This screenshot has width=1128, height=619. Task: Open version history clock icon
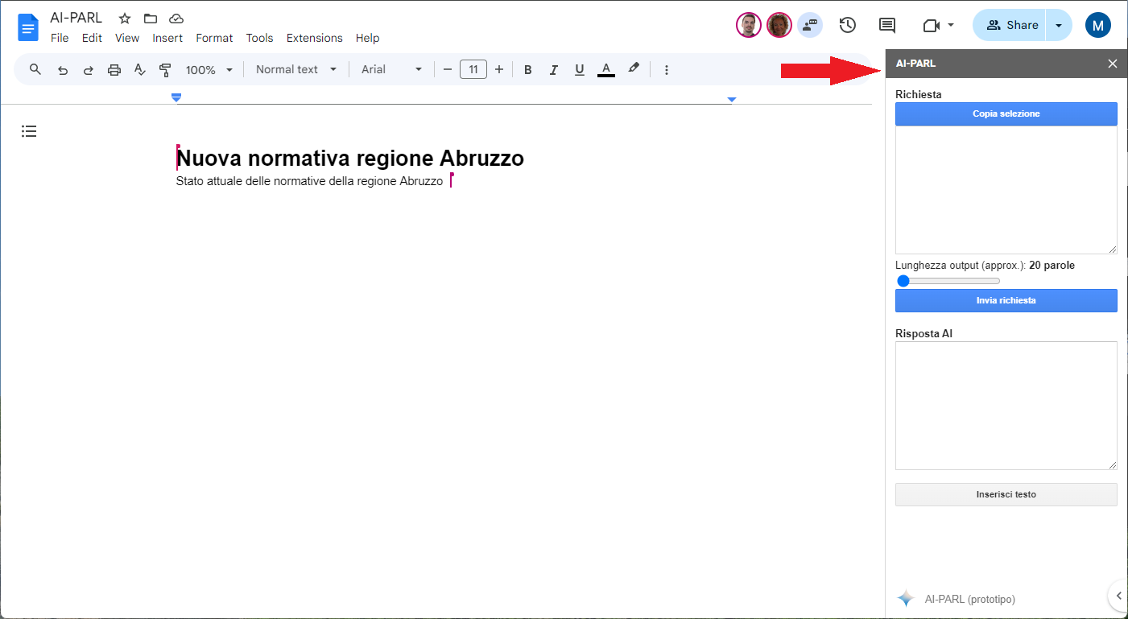(847, 25)
